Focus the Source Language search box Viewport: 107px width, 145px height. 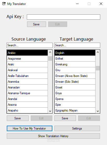29,45
